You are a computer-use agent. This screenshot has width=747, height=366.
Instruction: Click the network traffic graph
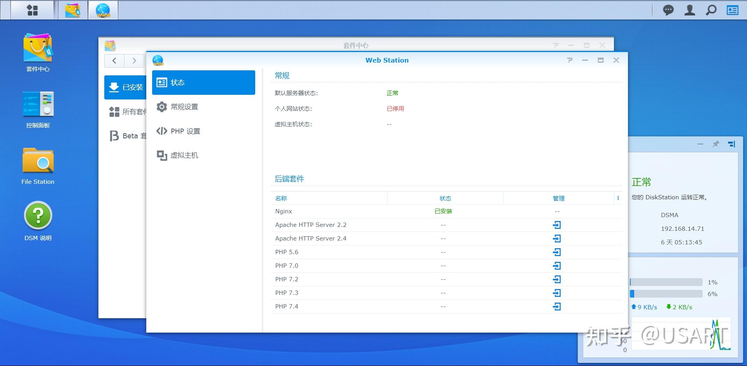681,334
